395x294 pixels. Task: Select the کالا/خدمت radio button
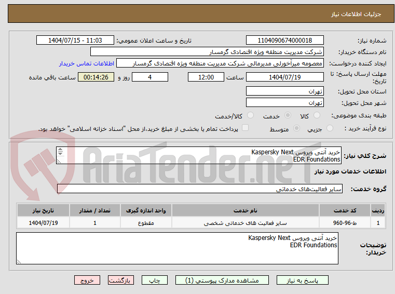(250, 115)
